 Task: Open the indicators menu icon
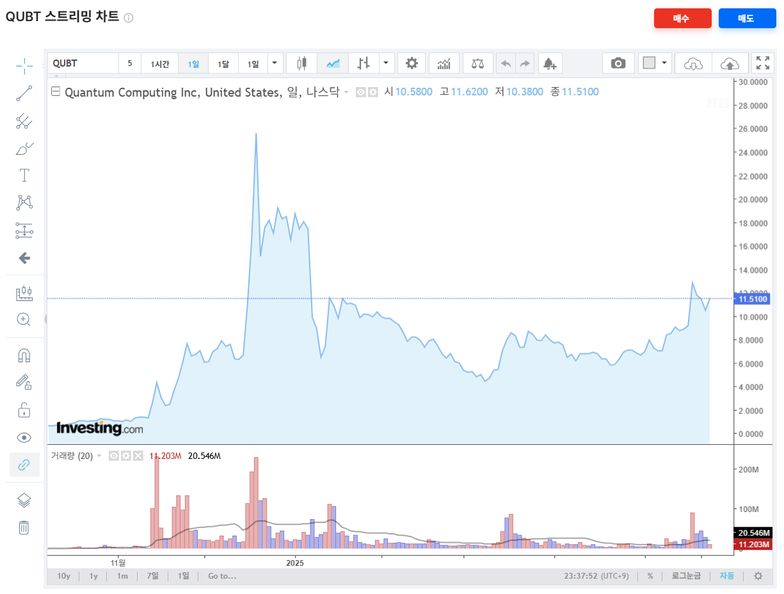(444, 63)
